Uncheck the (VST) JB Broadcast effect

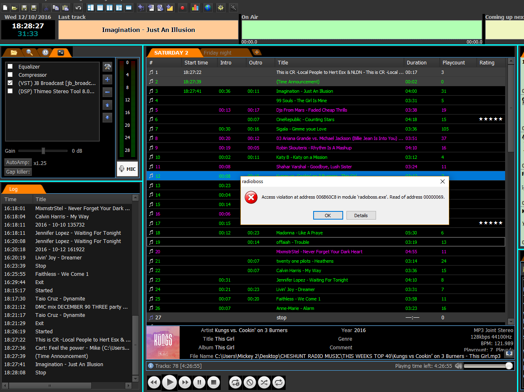coord(10,83)
